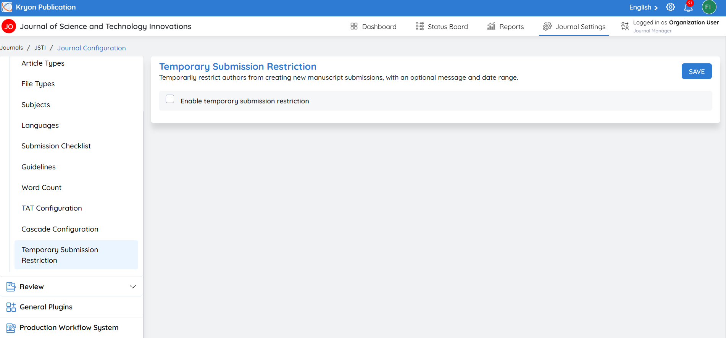Open Submission Checklist in sidebar
726x338 pixels.
point(56,146)
